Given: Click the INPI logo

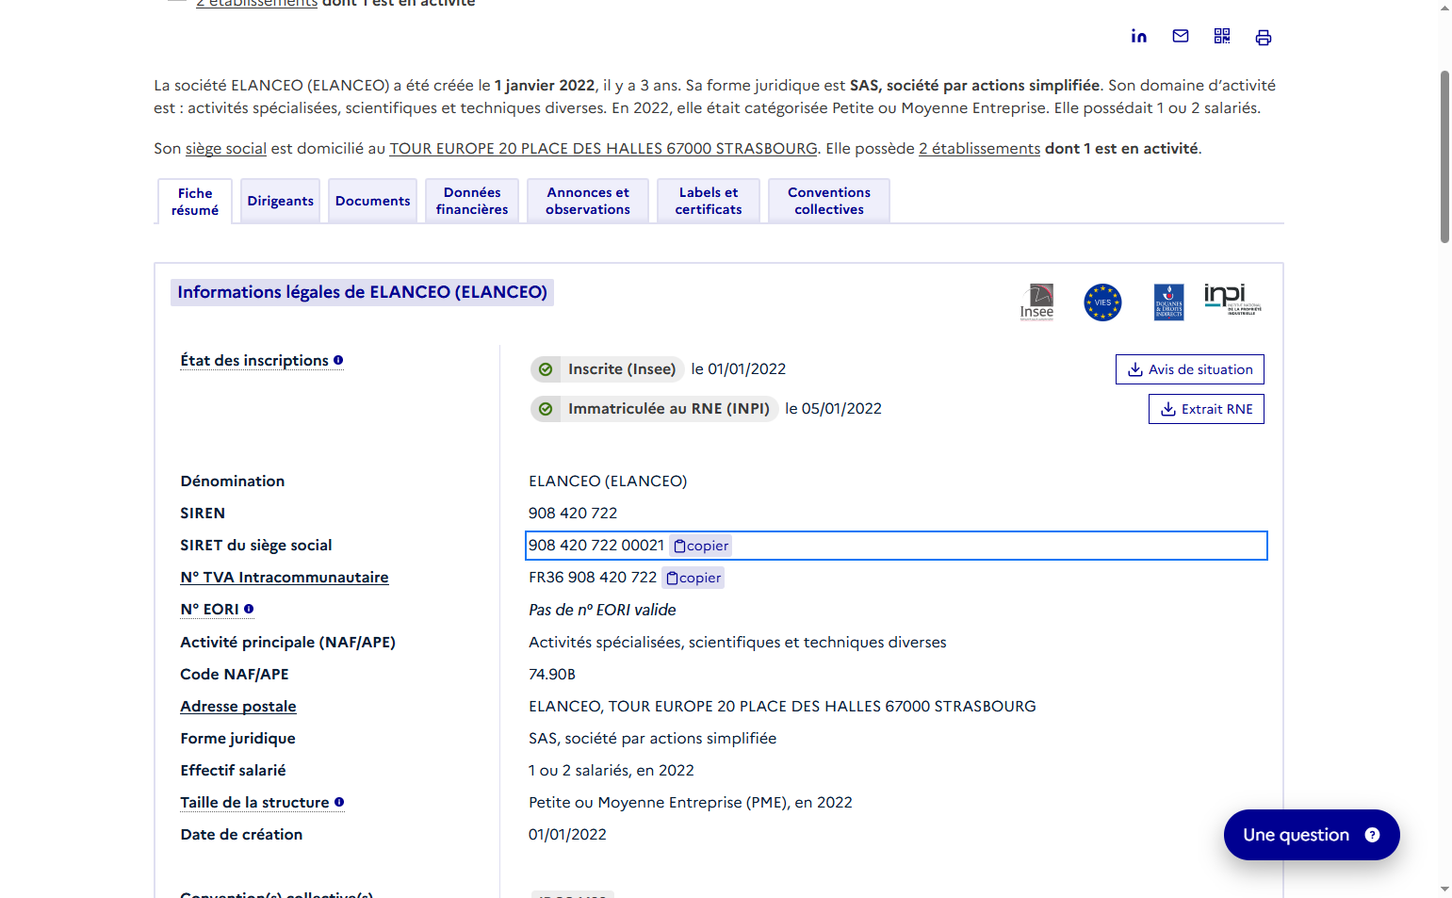Looking at the screenshot, I should coord(1232,300).
